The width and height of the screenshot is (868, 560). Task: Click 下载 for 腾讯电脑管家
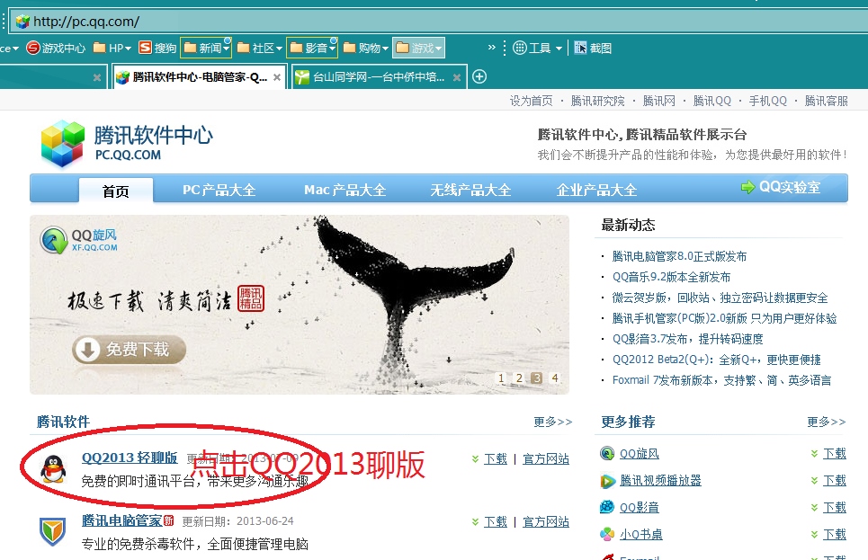click(496, 522)
